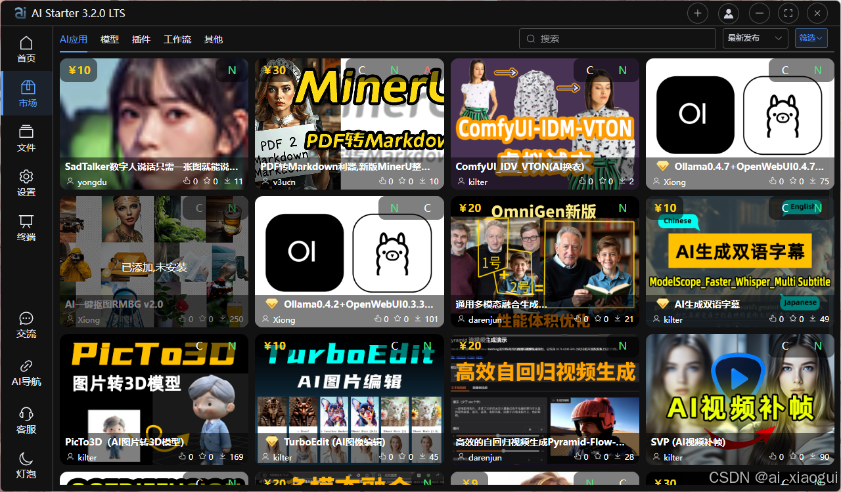This screenshot has width=841, height=492.
Task: Switch to the AI应用 tab
Action: tap(74, 39)
